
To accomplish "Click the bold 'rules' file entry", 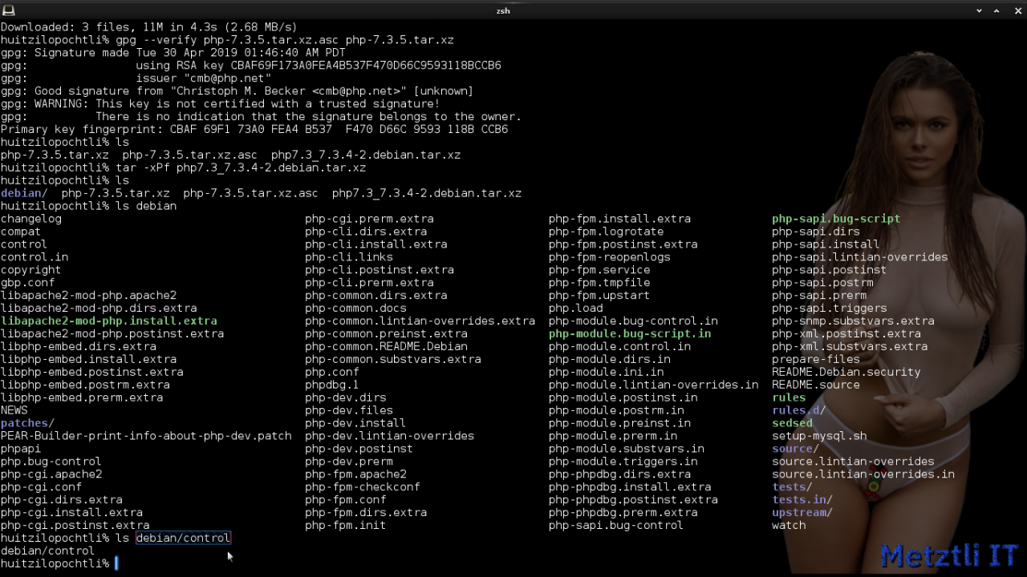I will point(789,397).
